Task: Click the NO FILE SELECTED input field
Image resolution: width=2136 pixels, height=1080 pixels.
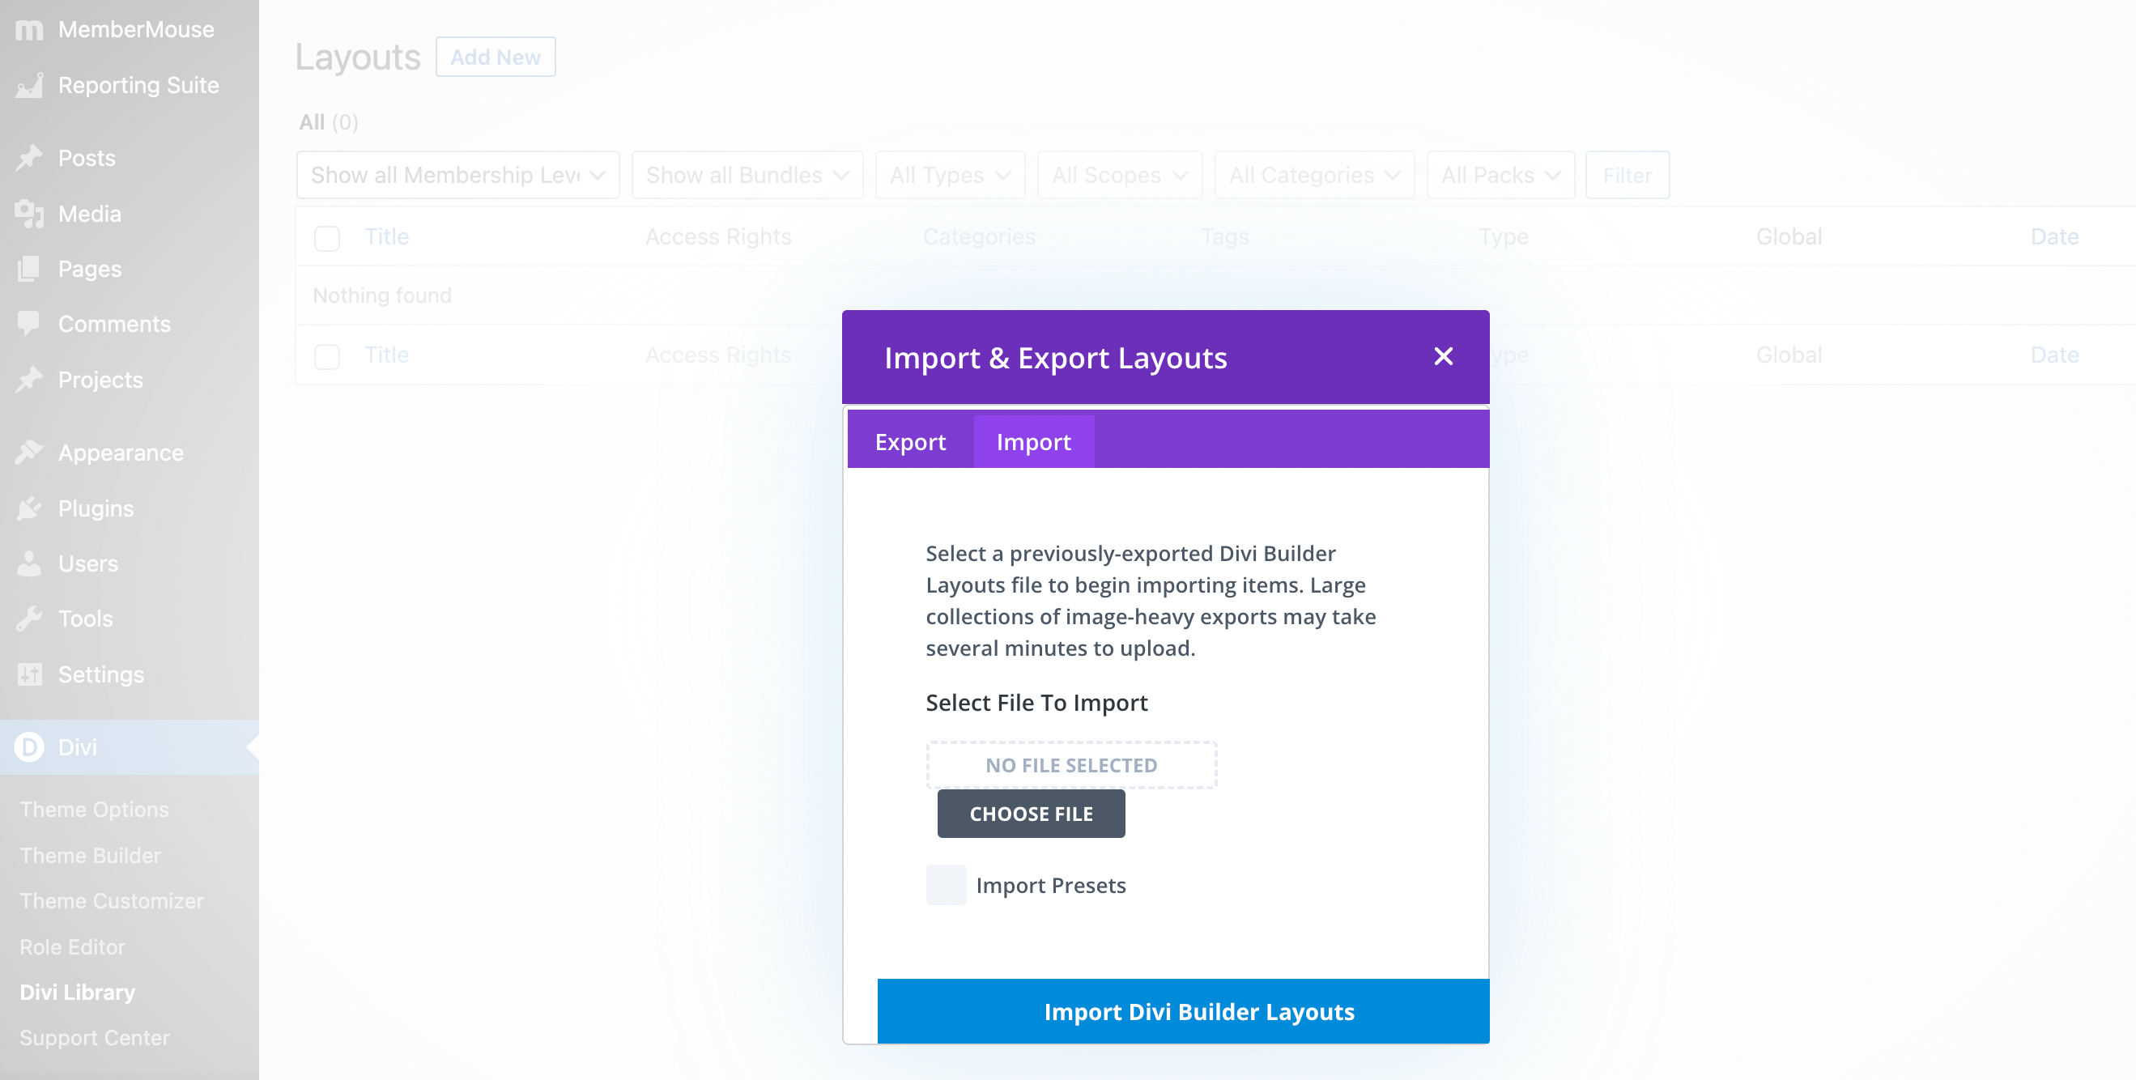Action: [1071, 763]
